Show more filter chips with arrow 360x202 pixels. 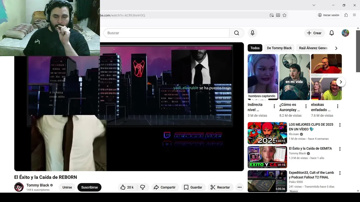336,48
